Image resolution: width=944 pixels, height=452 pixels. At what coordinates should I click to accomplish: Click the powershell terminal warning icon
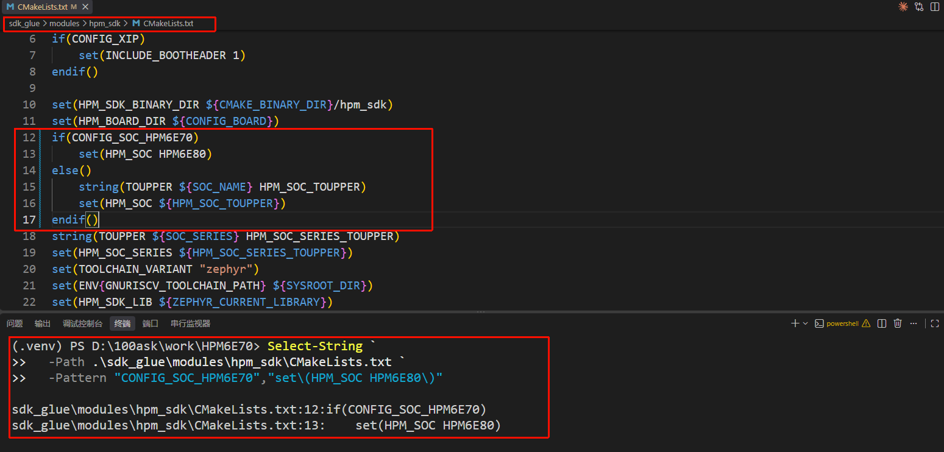[x=866, y=323]
